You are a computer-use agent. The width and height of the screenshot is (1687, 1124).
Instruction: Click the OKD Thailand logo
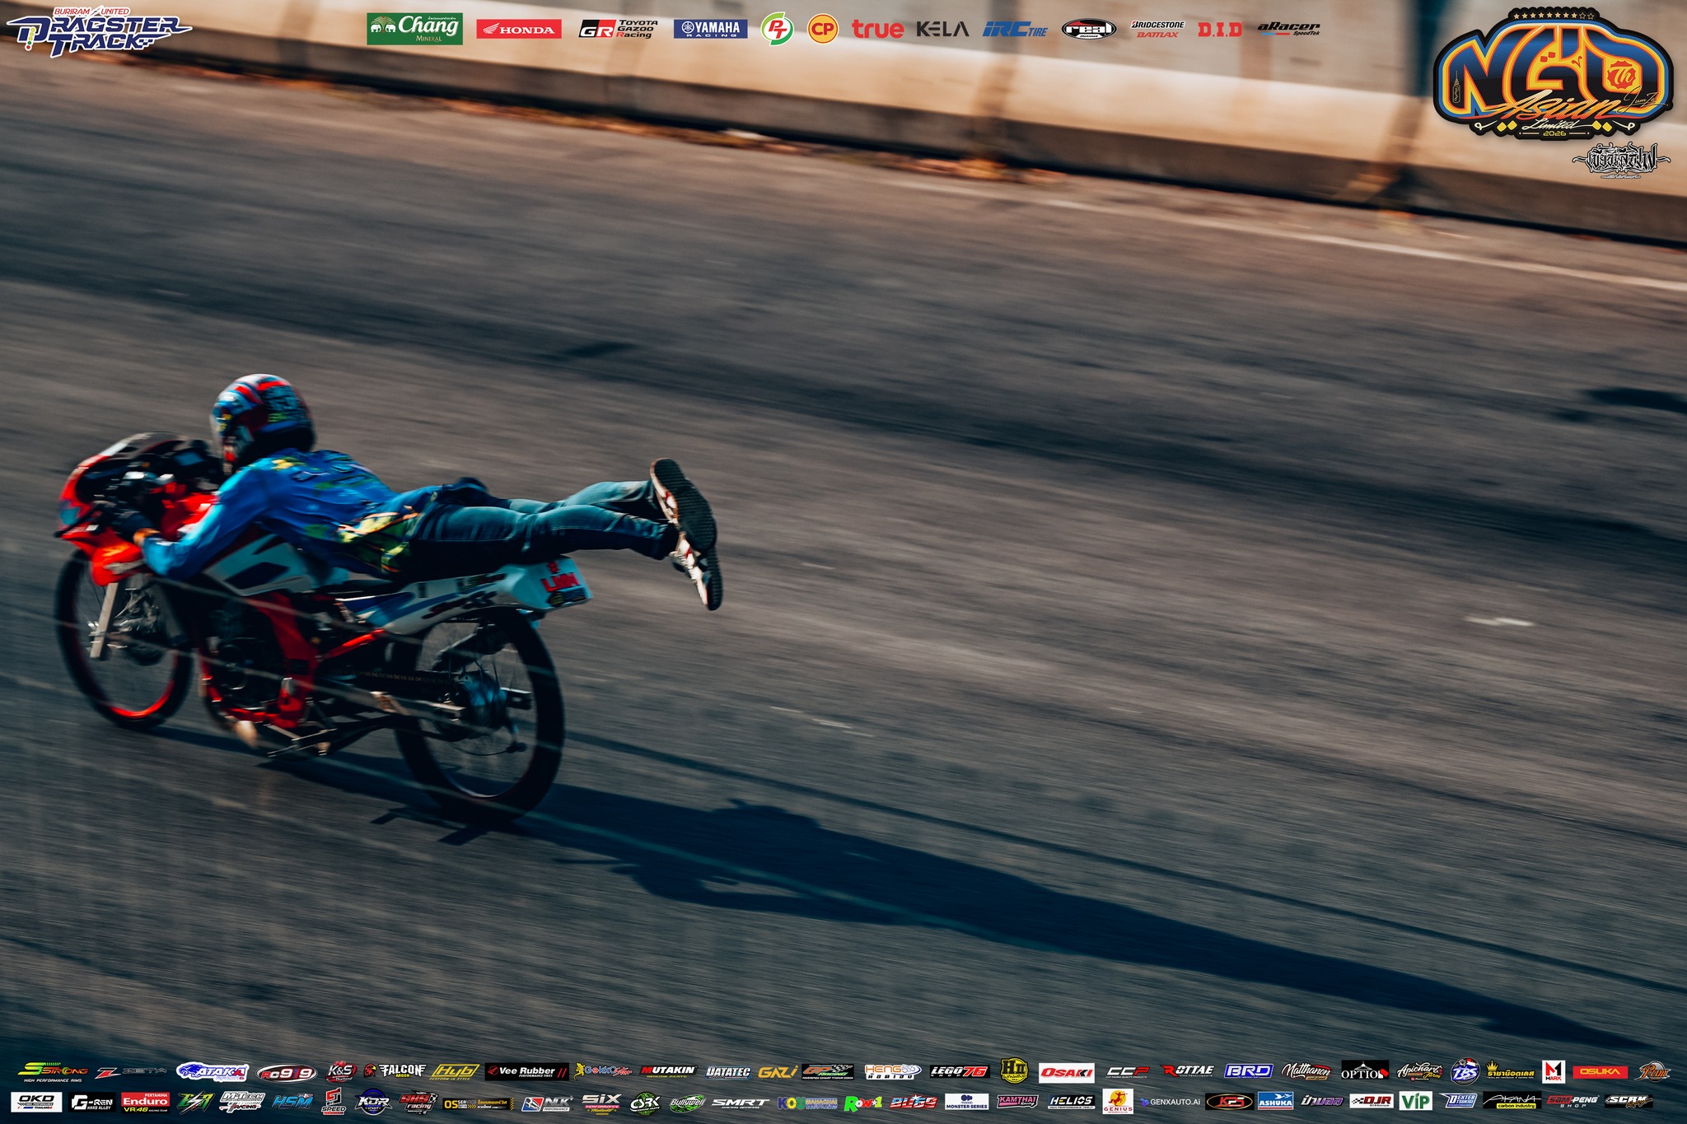(x=36, y=1102)
